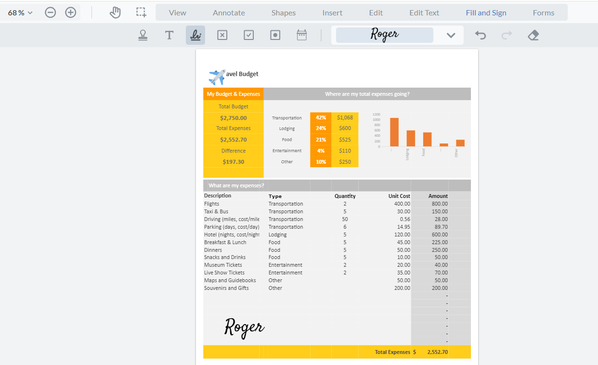Click the airplane logo on document

point(217,77)
